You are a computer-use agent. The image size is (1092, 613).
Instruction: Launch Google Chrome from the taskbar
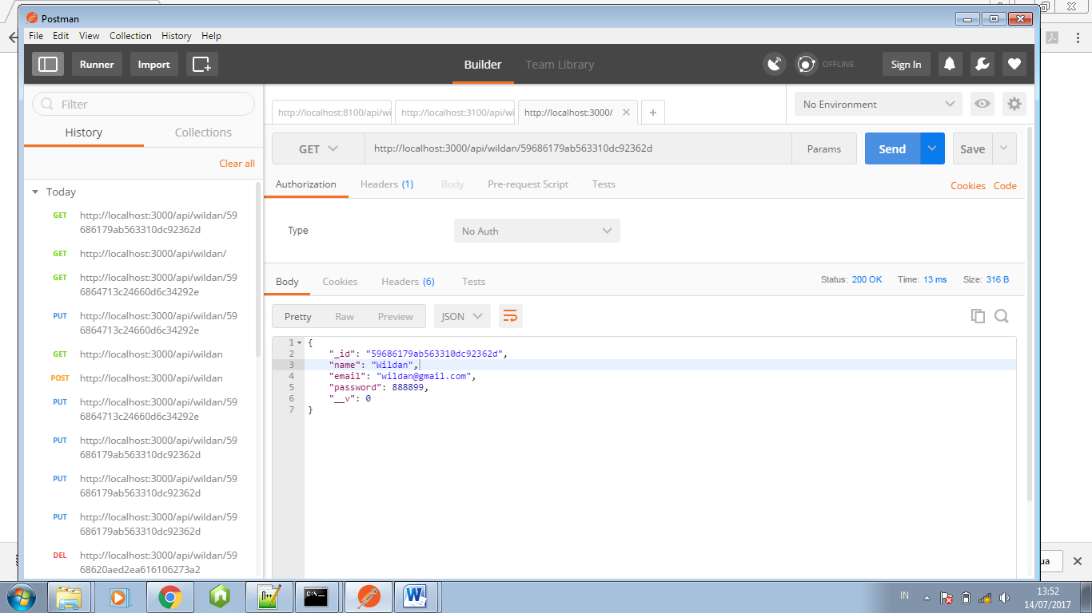169,596
